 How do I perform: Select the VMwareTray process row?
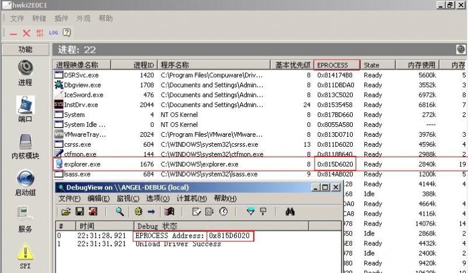pyautogui.click(x=260, y=134)
